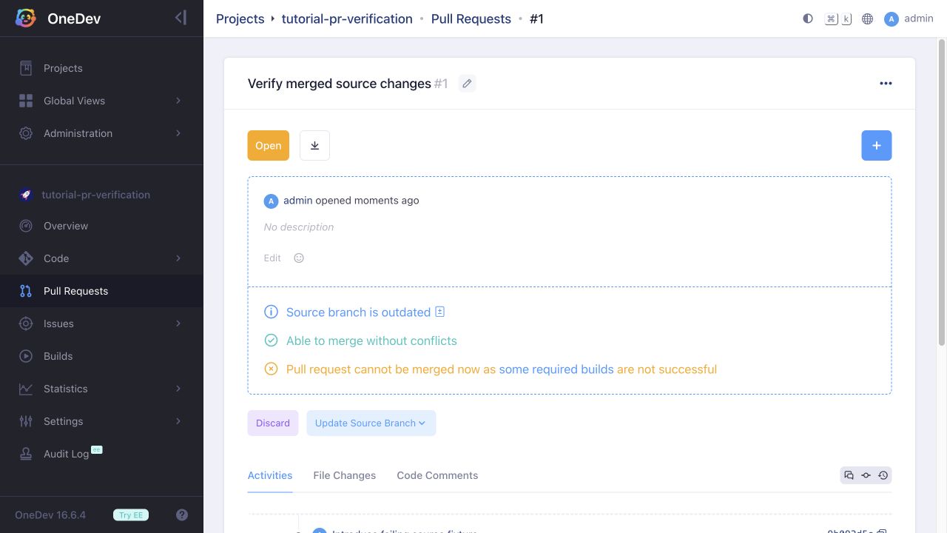Open the help question mark icon
The width and height of the screenshot is (947, 533).
point(182,515)
